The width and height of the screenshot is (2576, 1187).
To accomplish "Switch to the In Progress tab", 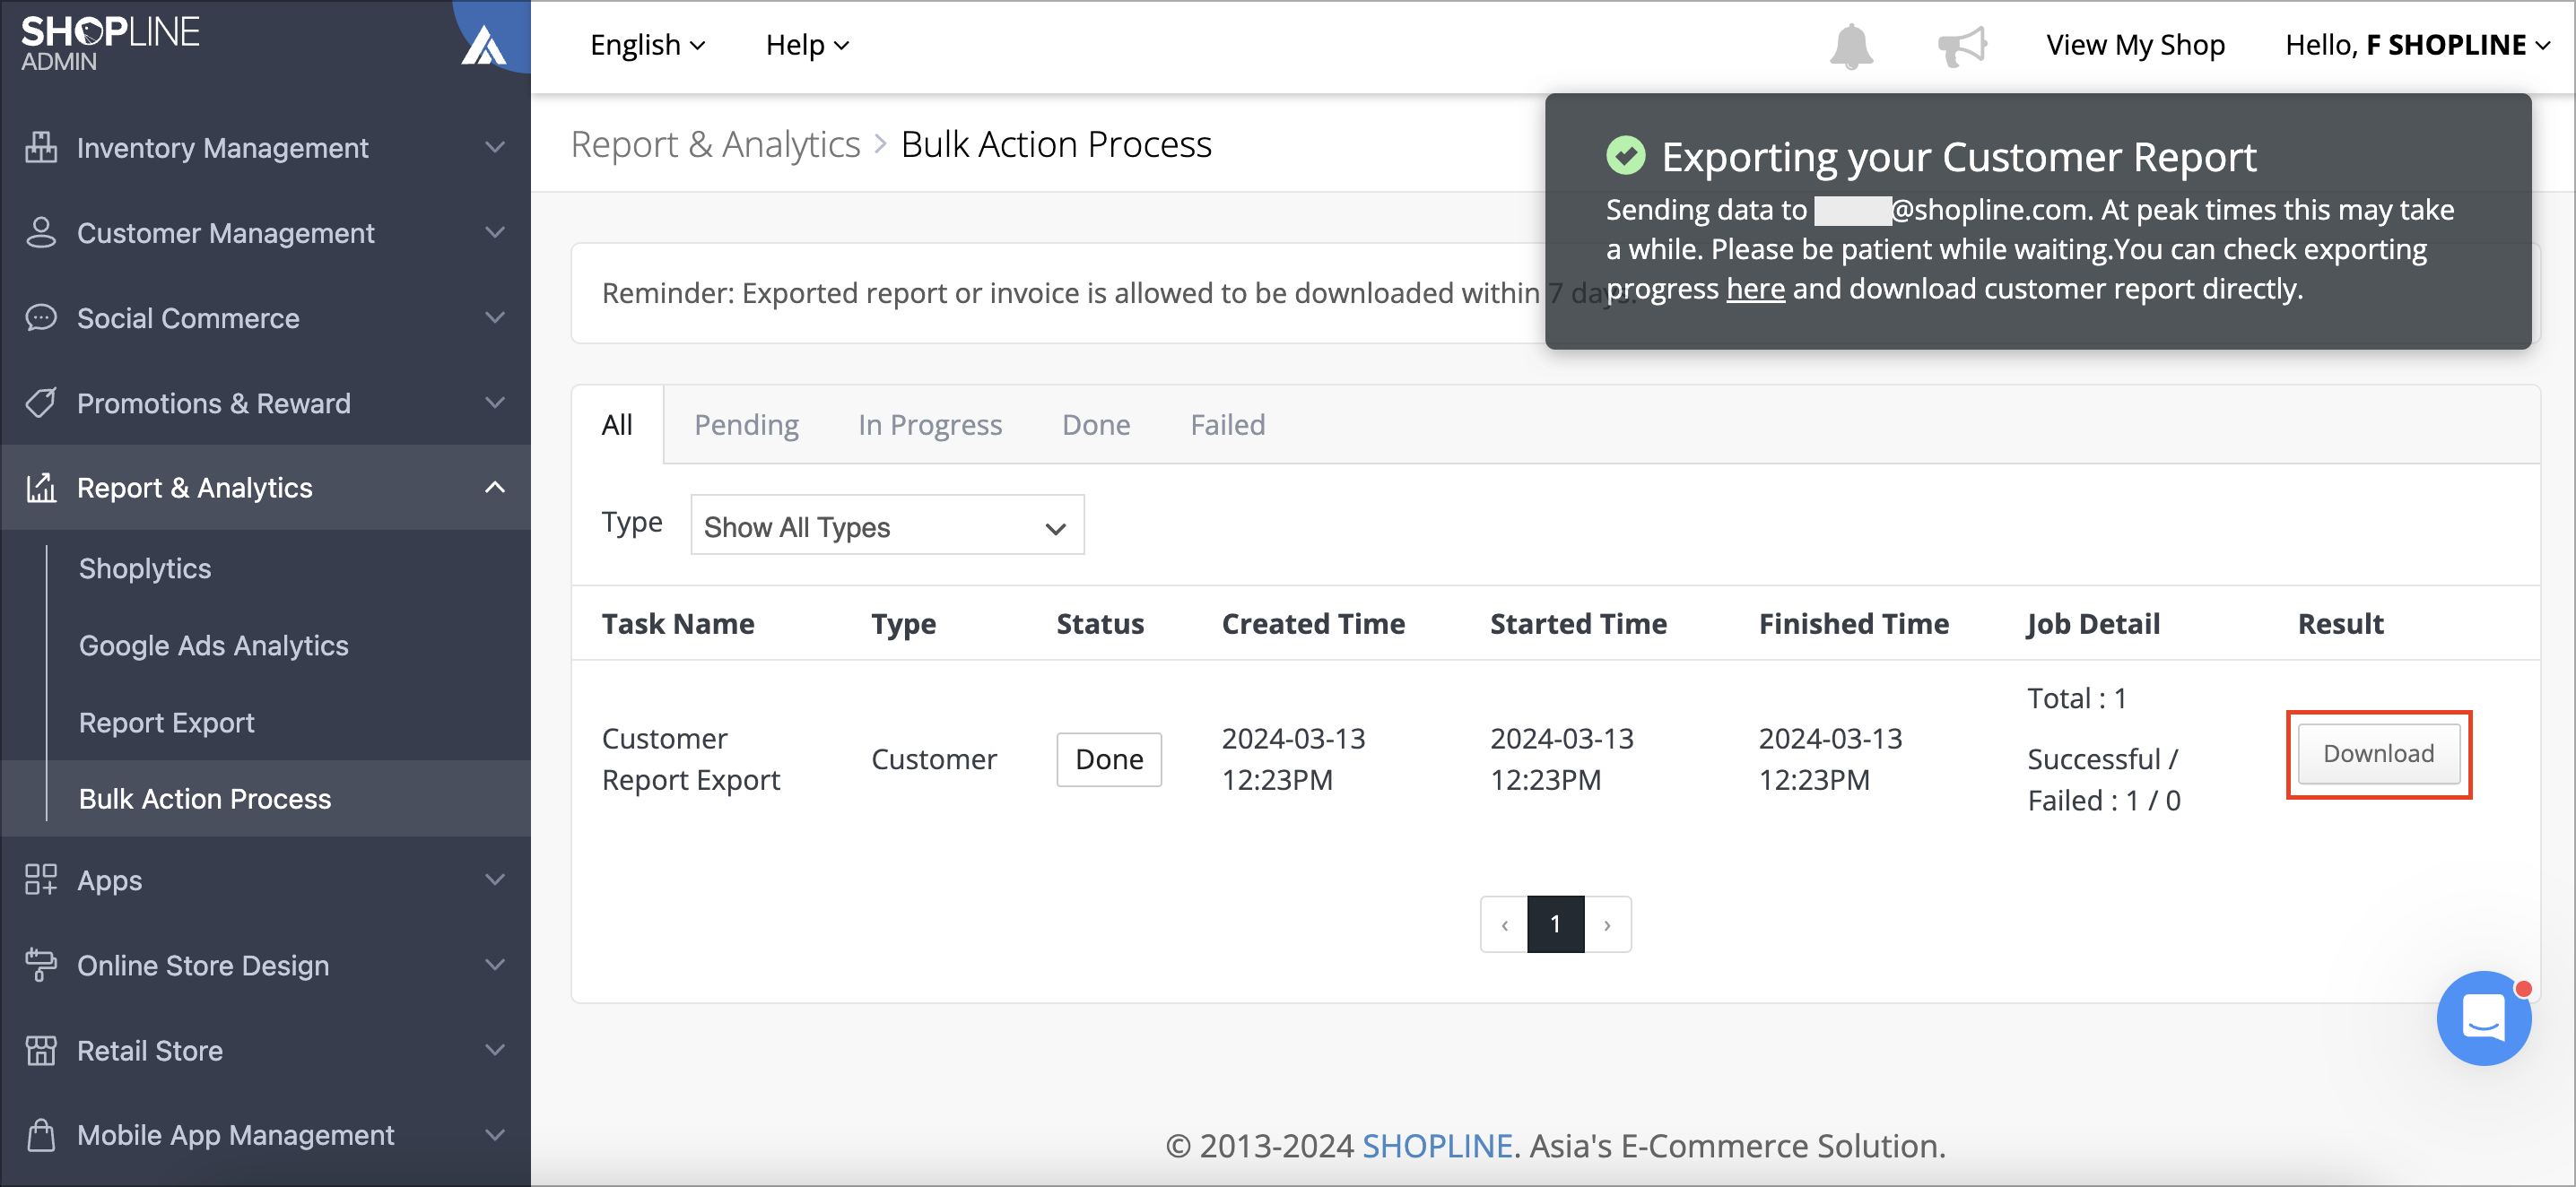I will coord(930,425).
